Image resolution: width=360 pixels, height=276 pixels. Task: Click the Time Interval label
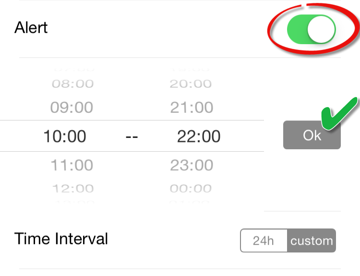[x=61, y=239]
